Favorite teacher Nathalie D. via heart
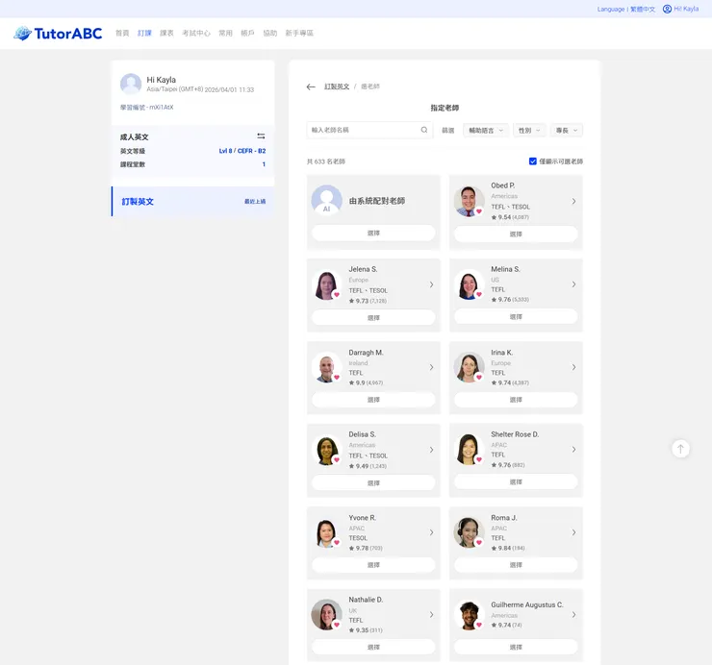 (x=337, y=625)
